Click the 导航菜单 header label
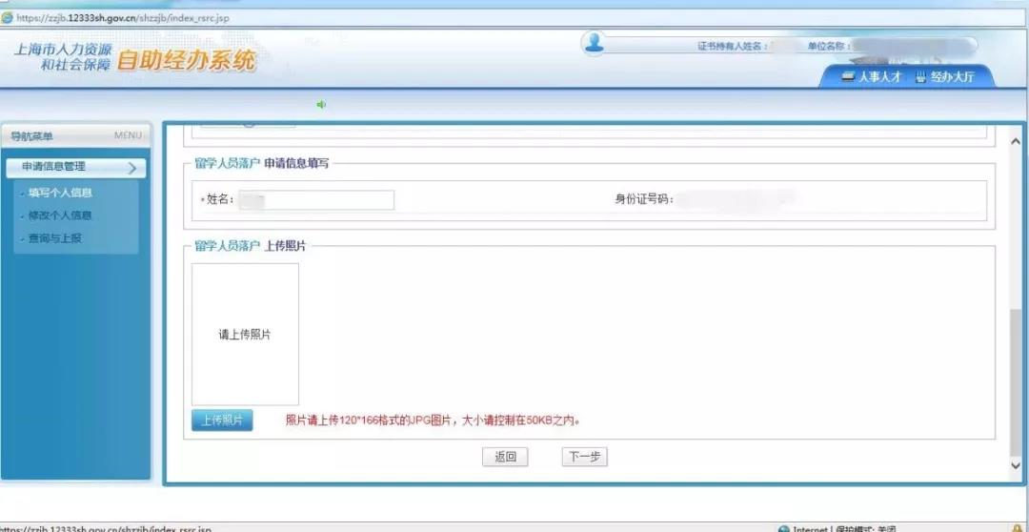The image size is (1029, 532). [x=32, y=136]
